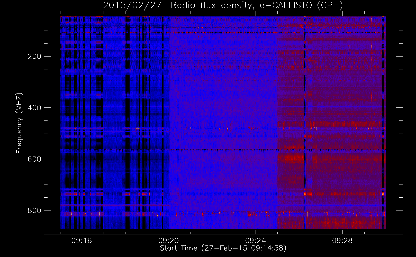
Task: Click the 09:28 time tick label
Action: pos(342,241)
